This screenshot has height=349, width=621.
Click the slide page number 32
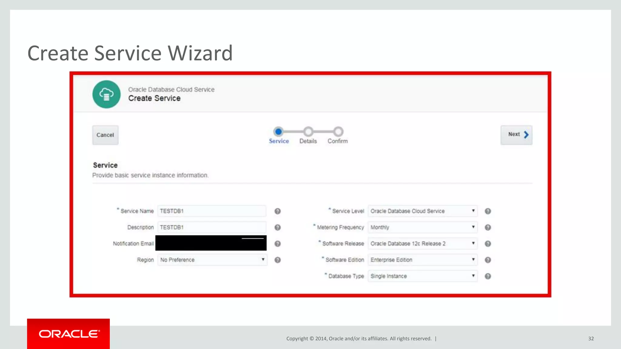pos(591,339)
